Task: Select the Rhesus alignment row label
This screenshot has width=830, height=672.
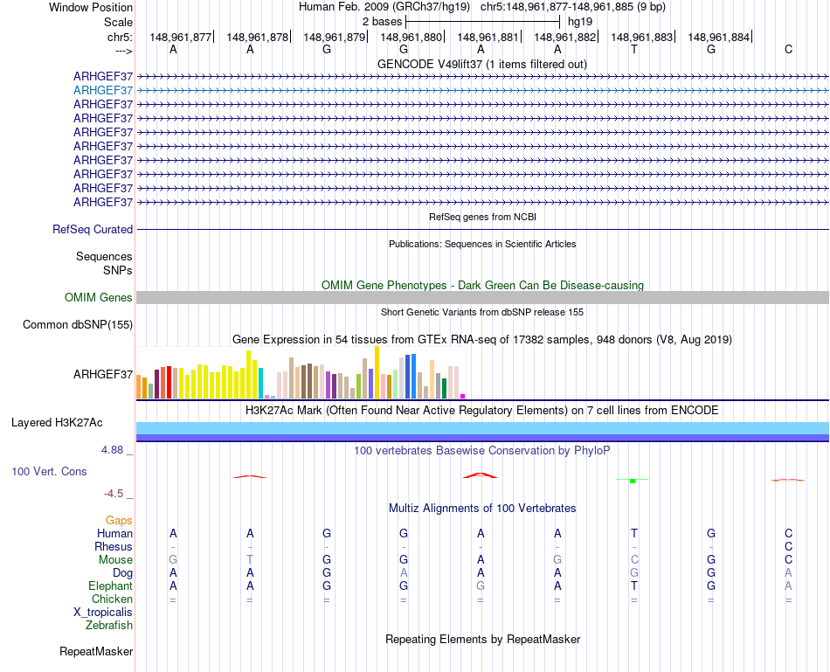Action: tap(114, 546)
